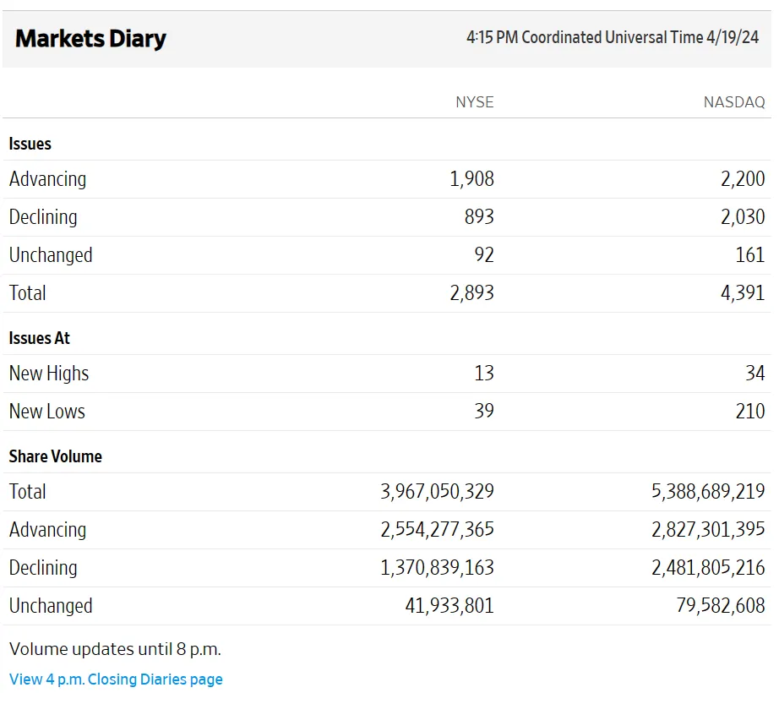Click the NASDAQ Declining value 2,030

coord(743,216)
